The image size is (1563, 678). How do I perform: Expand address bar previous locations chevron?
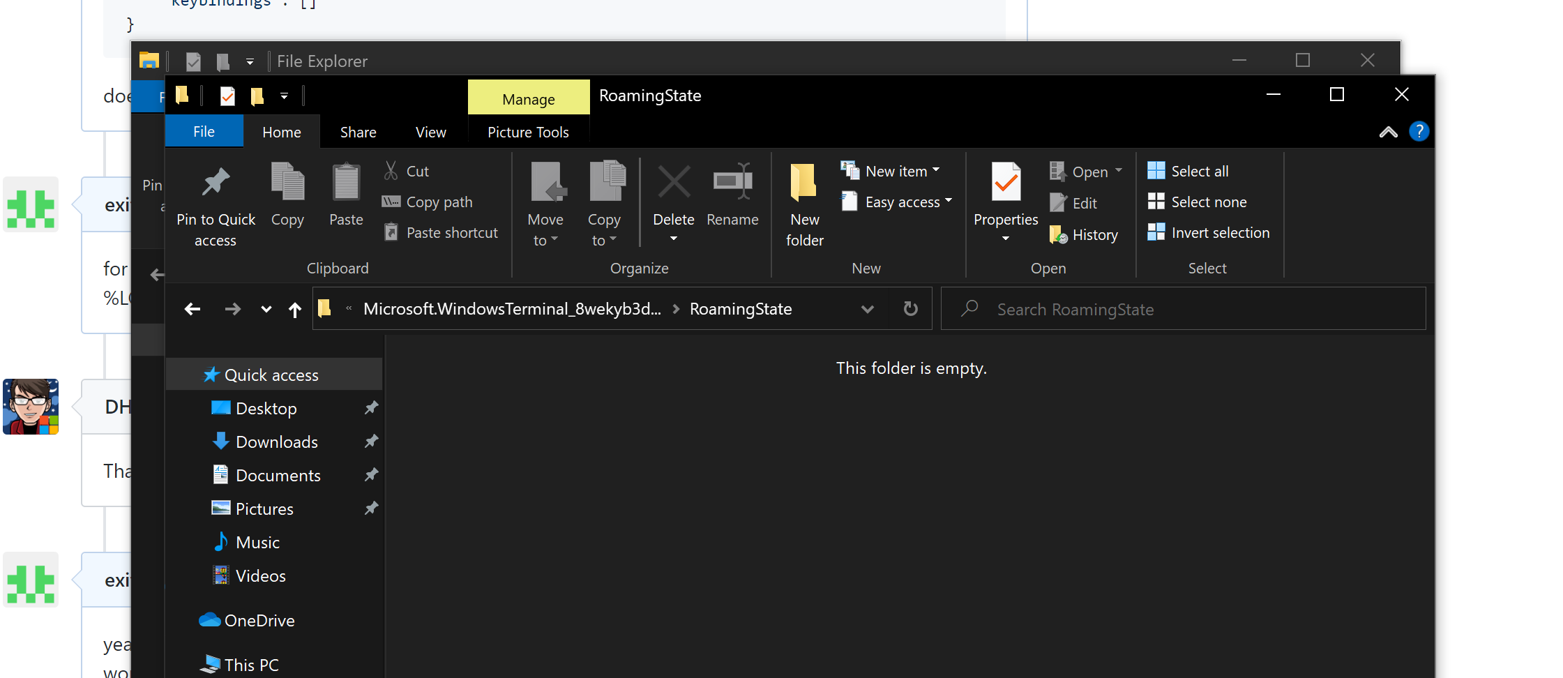pos(867,309)
